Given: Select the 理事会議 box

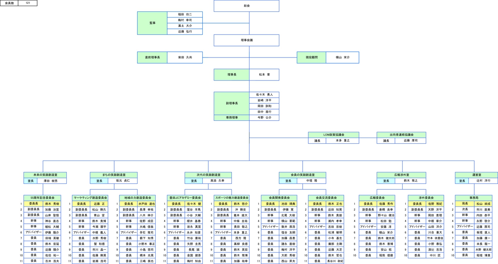Looking at the screenshot, I should coord(246,40).
